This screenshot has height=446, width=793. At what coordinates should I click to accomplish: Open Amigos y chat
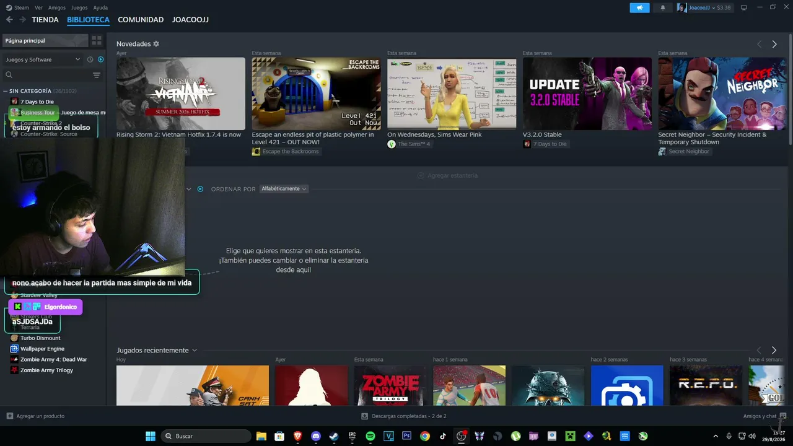765,416
